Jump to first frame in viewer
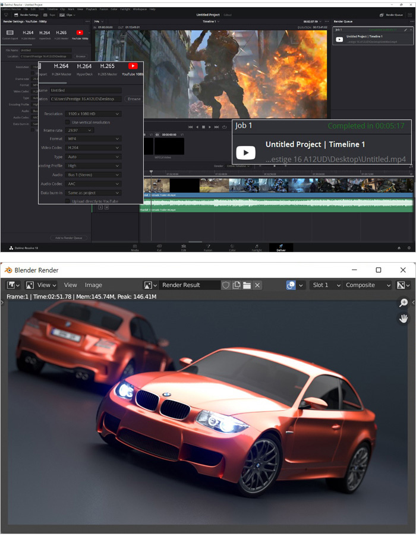This screenshot has width=416, height=536. [x=190, y=127]
